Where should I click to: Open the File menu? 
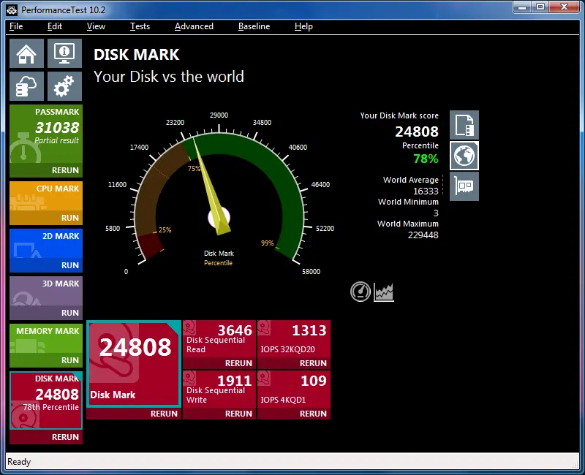click(x=16, y=26)
